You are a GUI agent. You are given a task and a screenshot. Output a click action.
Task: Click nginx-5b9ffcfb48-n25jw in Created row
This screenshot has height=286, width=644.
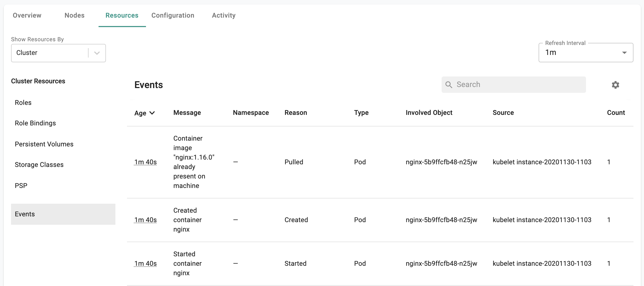click(x=441, y=220)
